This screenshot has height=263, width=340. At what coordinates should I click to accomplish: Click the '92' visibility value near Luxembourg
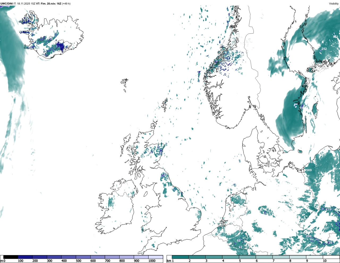[x=240, y=247]
